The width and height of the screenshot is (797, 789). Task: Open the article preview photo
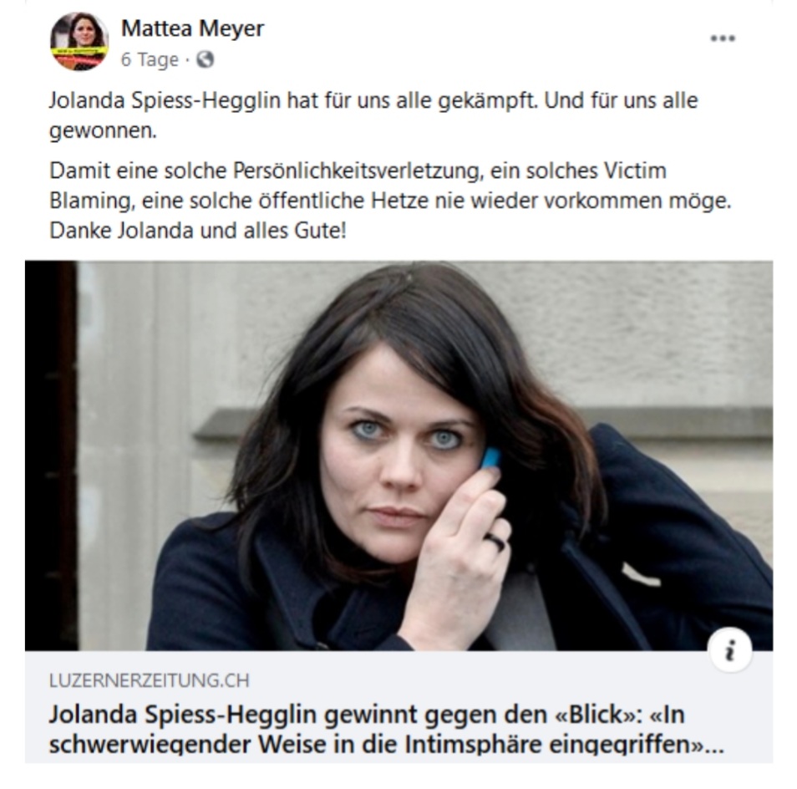point(399,456)
